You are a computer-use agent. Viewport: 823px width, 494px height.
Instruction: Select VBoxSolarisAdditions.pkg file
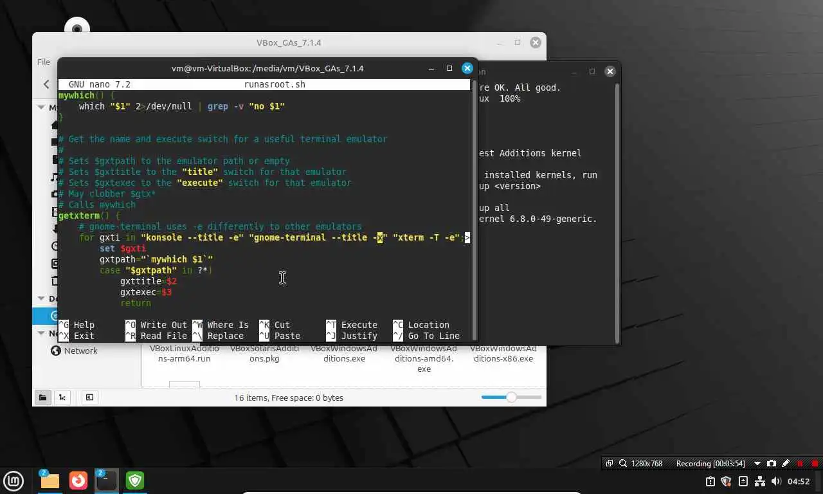point(264,353)
